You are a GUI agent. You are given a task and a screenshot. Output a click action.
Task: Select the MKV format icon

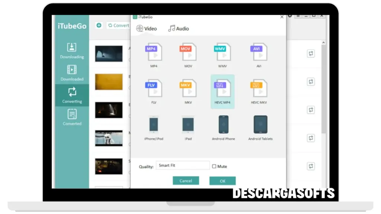tap(188, 88)
